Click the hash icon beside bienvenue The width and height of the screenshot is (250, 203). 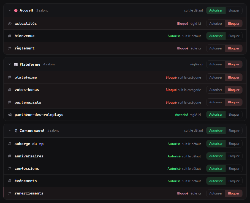click(x=10, y=36)
